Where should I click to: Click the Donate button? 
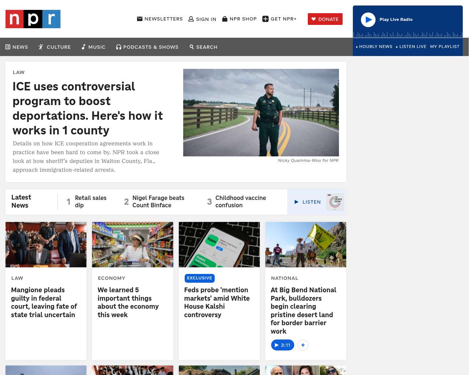[x=325, y=19]
